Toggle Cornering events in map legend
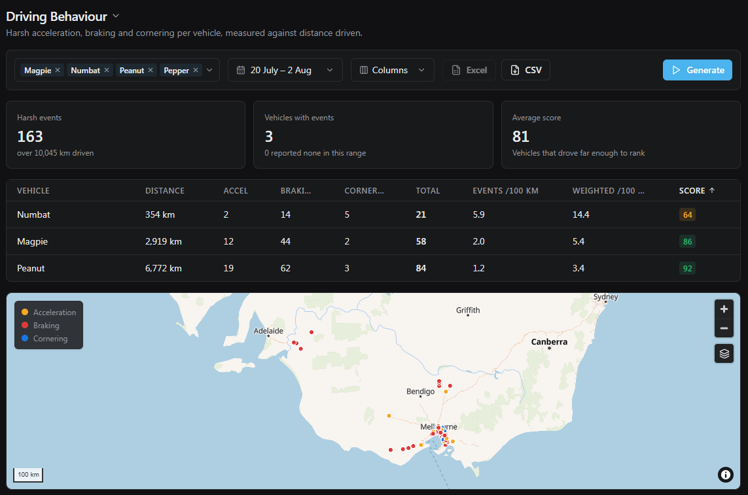 45,339
